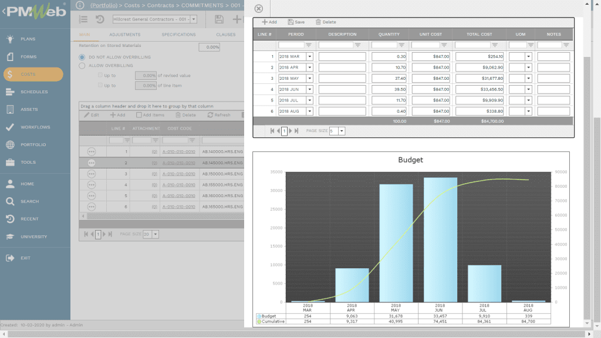Open the Workflows checkmark icon

(10, 127)
